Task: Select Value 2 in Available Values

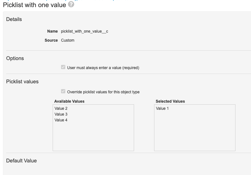Action: [x=61, y=108]
